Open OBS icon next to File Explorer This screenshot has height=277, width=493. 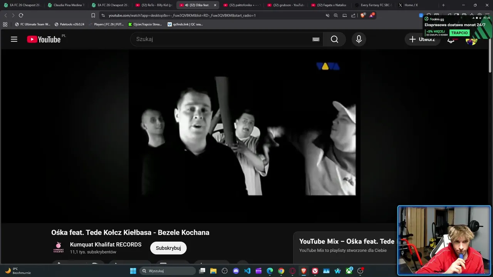coord(225,271)
